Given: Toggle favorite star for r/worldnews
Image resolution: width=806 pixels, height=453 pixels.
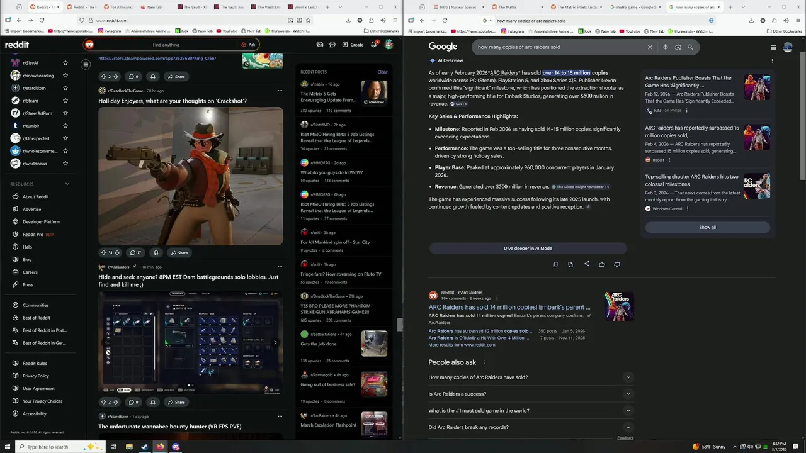Looking at the screenshot, I should [x=65, y=164].
